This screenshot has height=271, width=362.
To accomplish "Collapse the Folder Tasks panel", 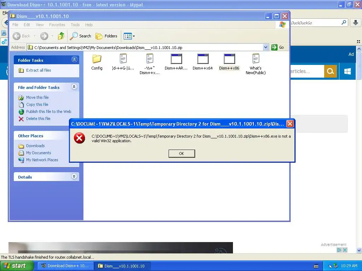I will click(74, 60).
